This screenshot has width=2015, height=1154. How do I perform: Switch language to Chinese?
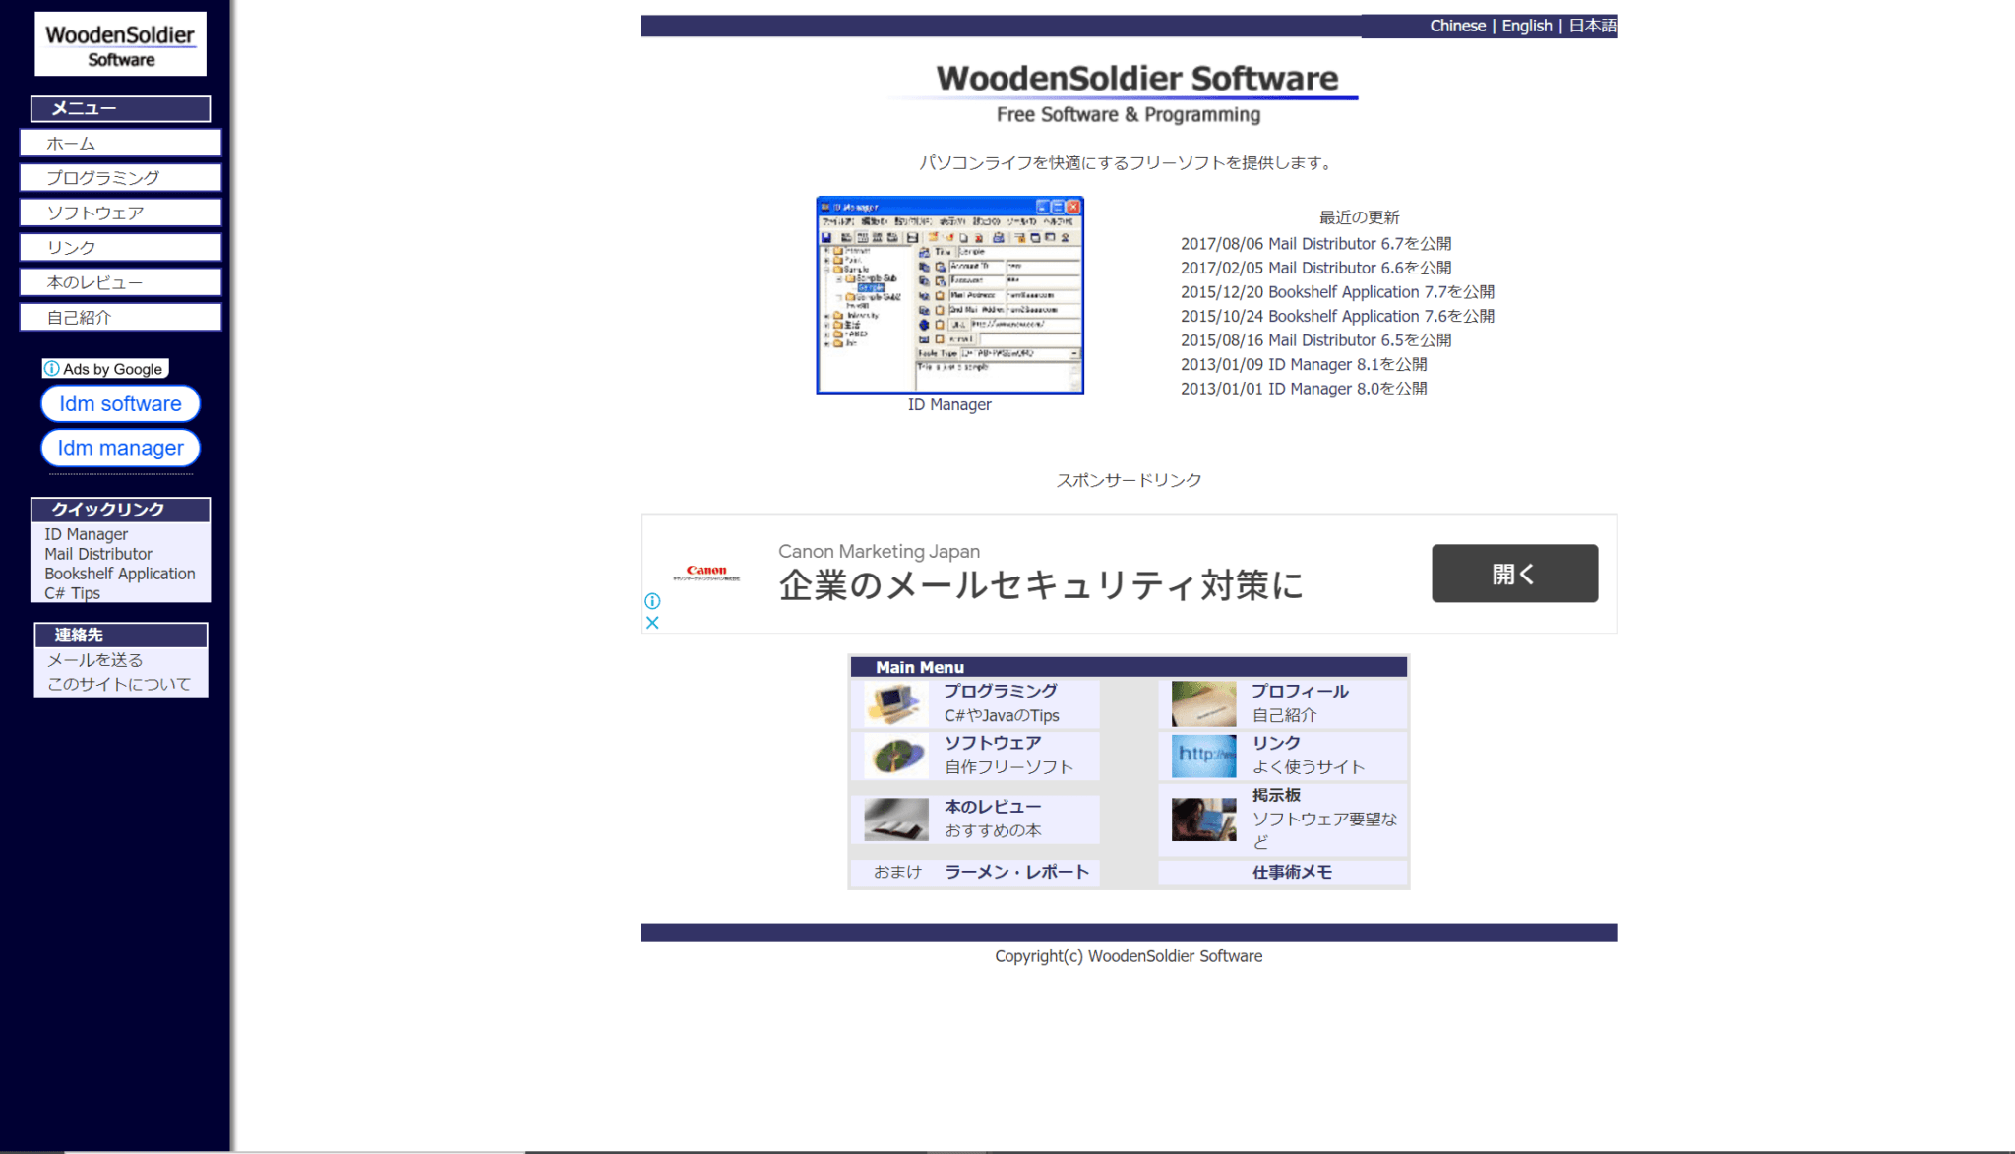click(x=1457, y=26)
